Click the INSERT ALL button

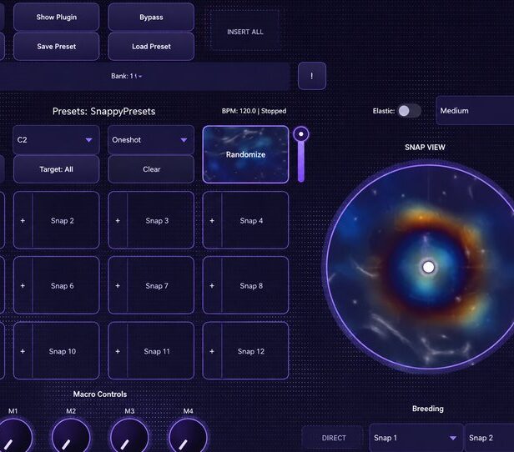pos(245,32)
